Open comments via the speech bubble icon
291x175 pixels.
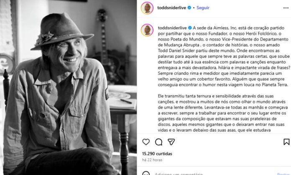[x=159, y=142]
